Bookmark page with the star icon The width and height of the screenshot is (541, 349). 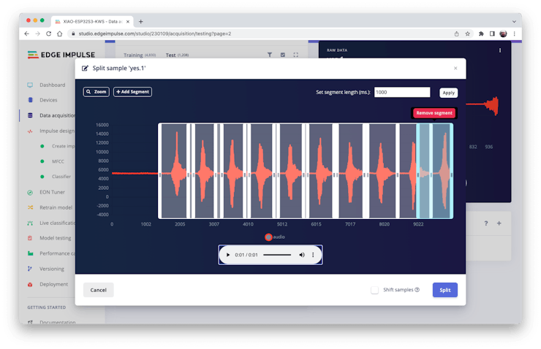[x=468, y=33]
